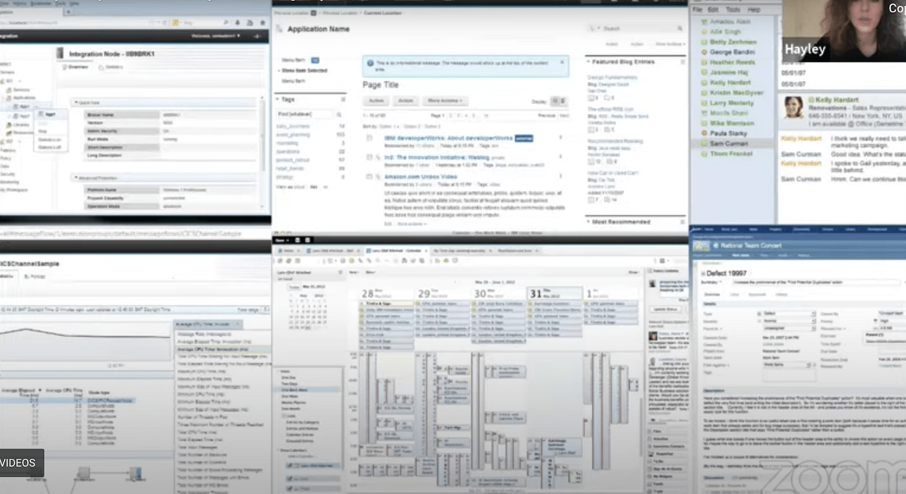The height and width of the screenshot is (494, 906).
Task: Click the Search field in Application Name header
Action: [x=635, y=28]
